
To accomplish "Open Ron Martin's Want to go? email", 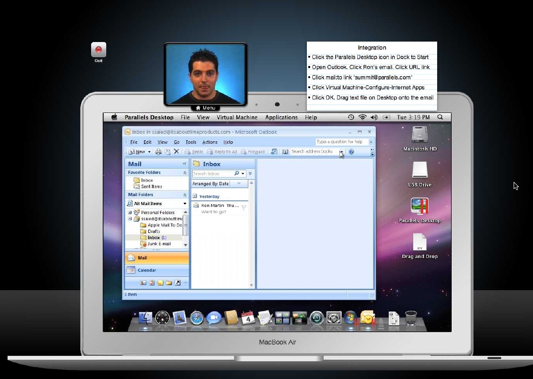I will click(x=220, y=208).
